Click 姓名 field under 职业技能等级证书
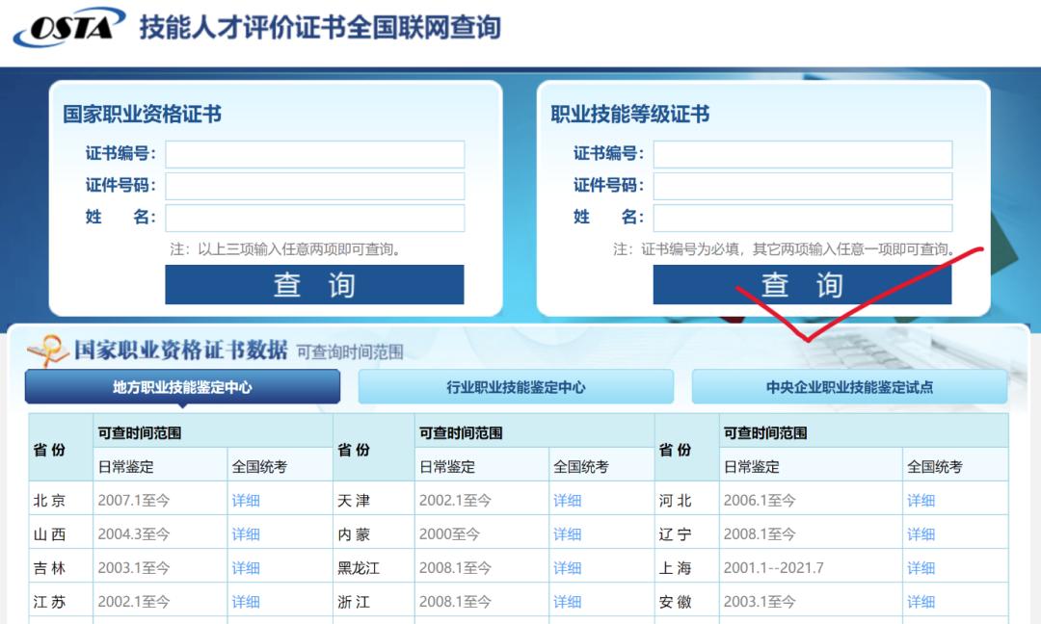 tap(803, 218)
